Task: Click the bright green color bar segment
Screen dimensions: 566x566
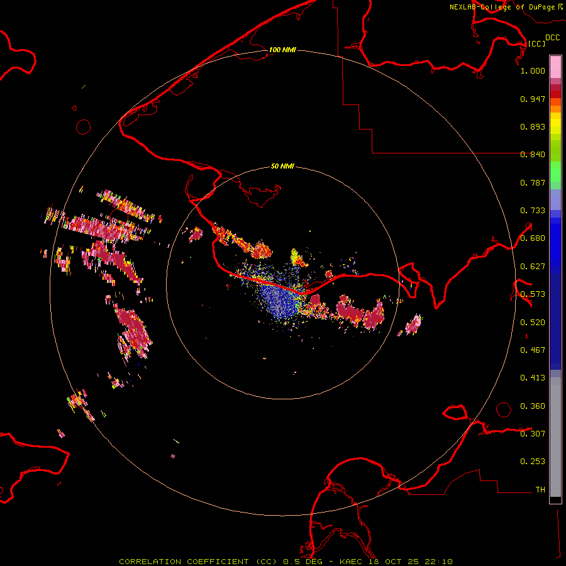Action: pos(555,172)
